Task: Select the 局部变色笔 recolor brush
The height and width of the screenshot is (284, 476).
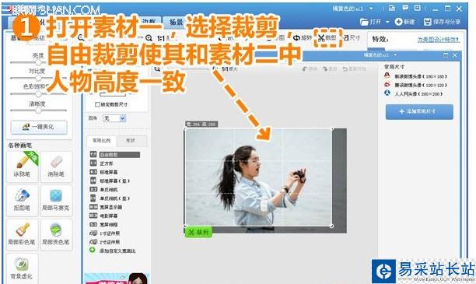Action: coord(56,234)
